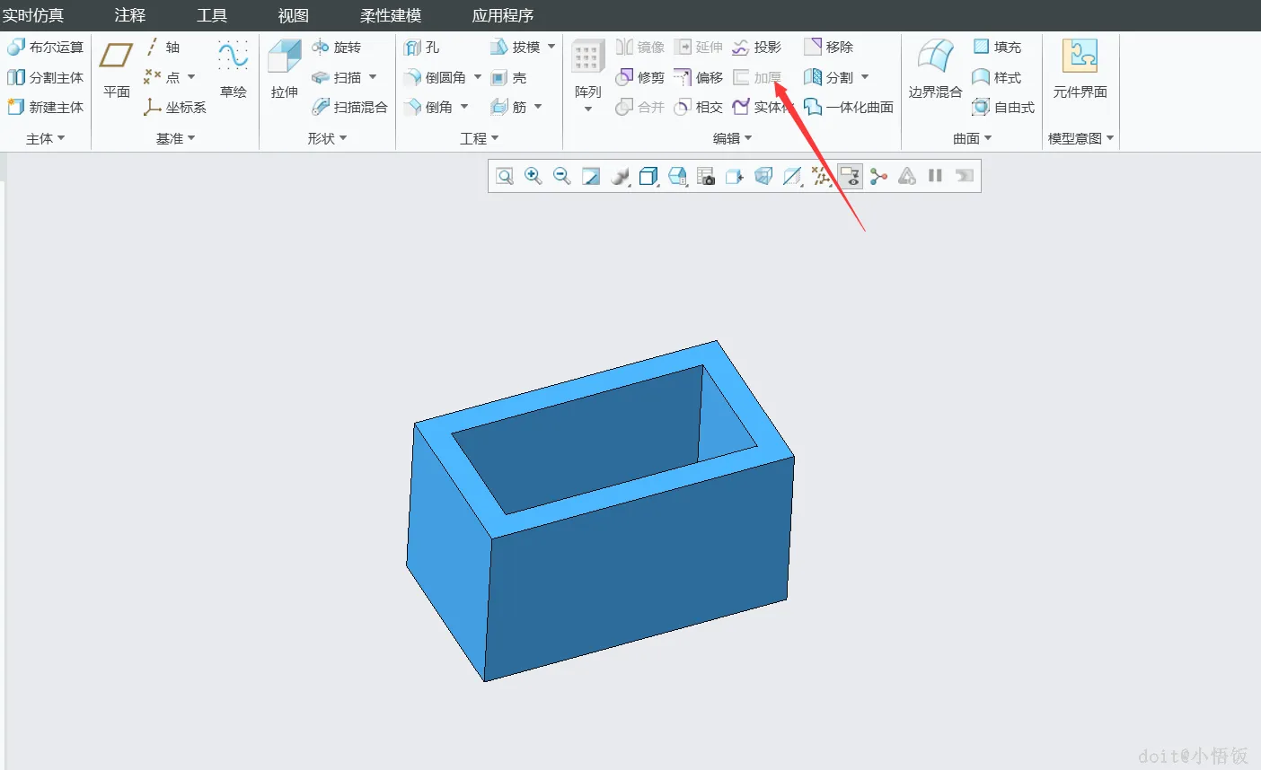Expand the 拔模 dropdown arrow

click(x=551, y=47)
